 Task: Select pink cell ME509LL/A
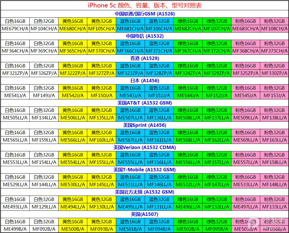pyautogui.click(x=246, y=118)
